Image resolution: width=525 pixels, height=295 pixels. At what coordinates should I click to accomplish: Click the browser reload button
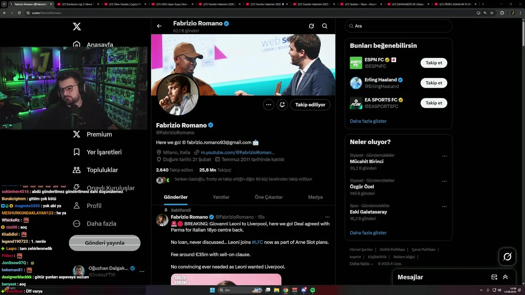point(19,13)
